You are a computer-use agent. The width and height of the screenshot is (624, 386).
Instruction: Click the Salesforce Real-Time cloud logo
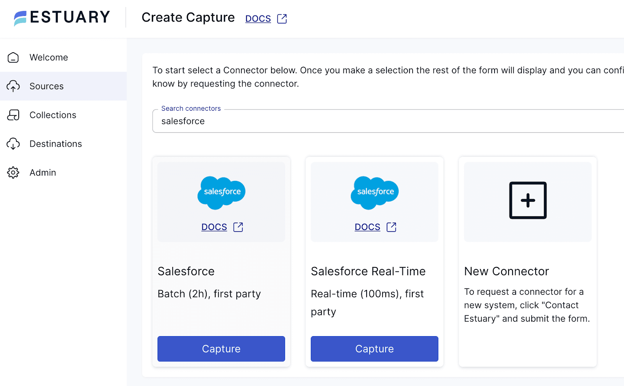pos(374,193)
